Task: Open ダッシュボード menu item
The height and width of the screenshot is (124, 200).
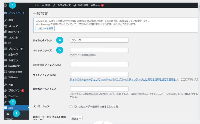Action: point(17,13)
